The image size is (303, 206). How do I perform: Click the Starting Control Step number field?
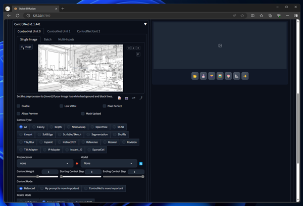coord(93,172)
